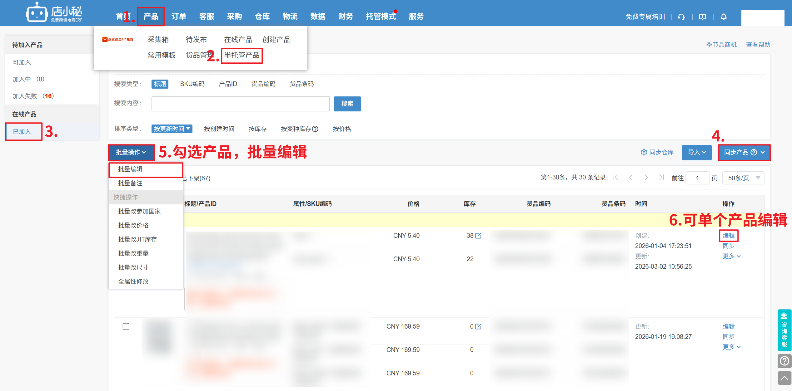The height and width of the screenshot is (391, 792).
Task: Open the help book icon in header
Action: pos(702,17)
